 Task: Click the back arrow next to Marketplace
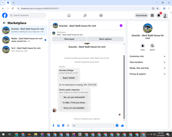click(x=4, y=23)
